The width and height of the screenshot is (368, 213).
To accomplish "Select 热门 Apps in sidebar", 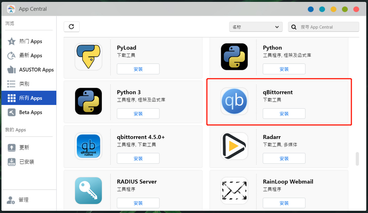I will click(28, 41).
